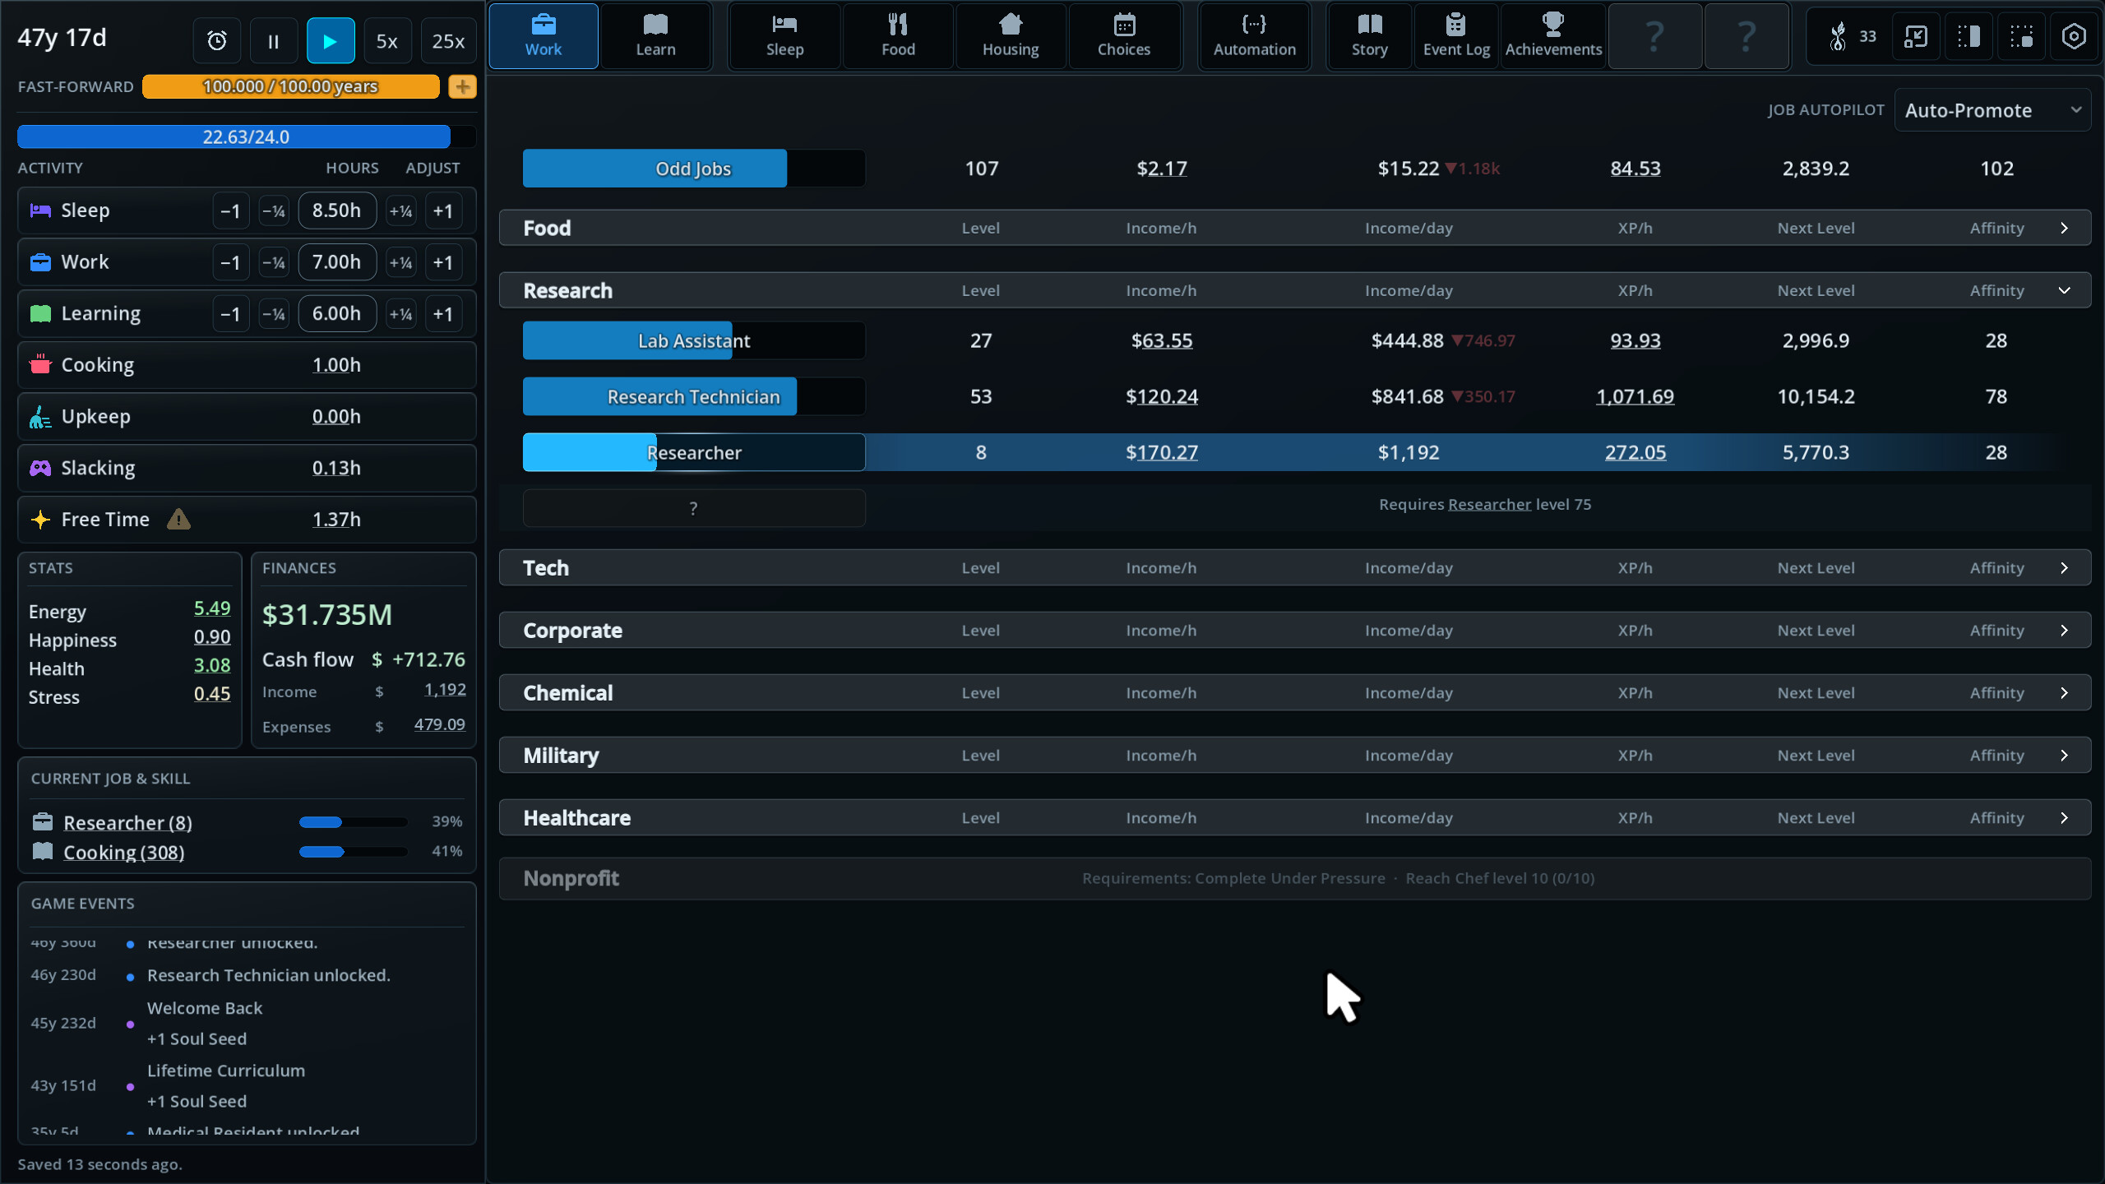Open the first locked question-mark tab
The image size is (2105, 1184).
pos(1654,36)
